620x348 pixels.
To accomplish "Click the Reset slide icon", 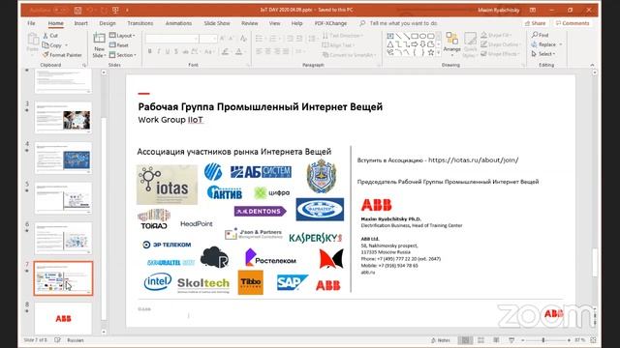I will pos(112,45).
